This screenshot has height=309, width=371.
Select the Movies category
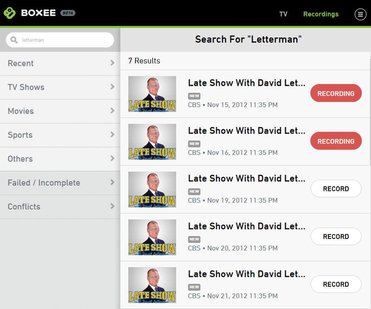(x=60, y=111)
